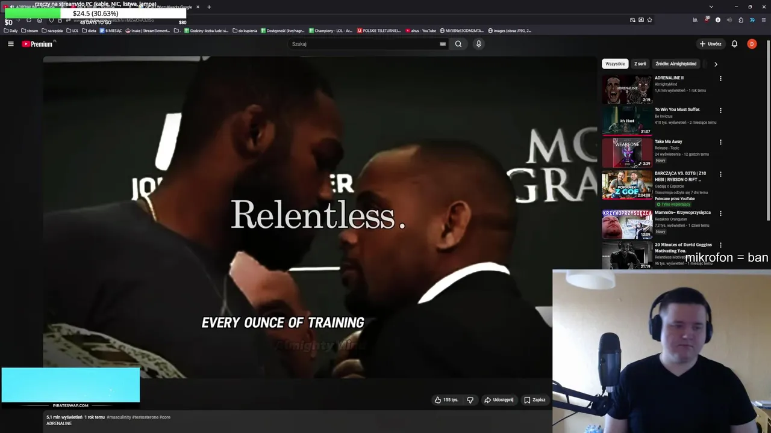Click the Zapisz save button
This screenshot has height=433, width=771.
coord(535,400)
